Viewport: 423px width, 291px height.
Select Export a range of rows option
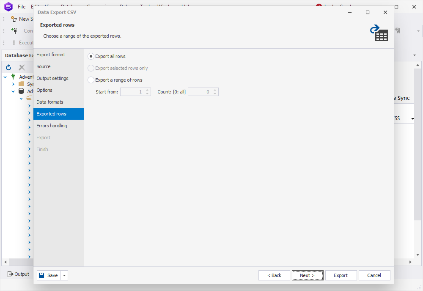point(91,80)
